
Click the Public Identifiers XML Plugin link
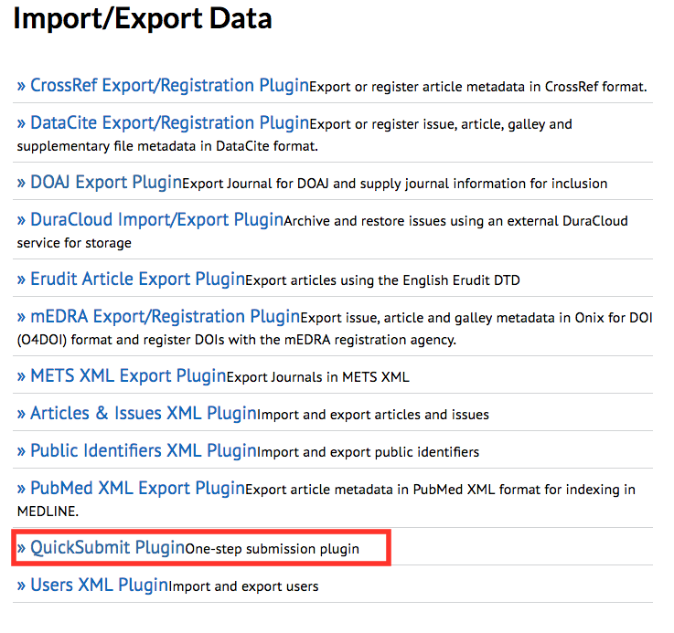point(144,451)
